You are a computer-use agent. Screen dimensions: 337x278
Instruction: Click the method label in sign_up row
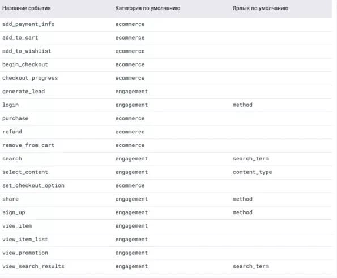tap(242, 212)
